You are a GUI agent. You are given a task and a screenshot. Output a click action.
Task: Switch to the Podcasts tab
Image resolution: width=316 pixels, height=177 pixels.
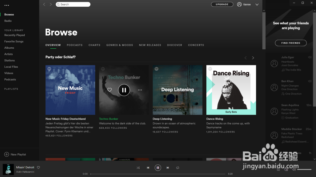tap(75, 45)
